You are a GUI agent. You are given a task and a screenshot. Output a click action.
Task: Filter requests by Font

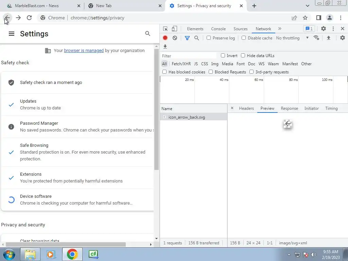(x=241, y=64)
